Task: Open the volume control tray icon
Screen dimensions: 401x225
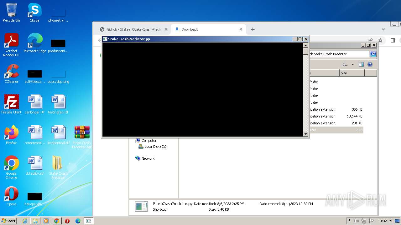Action: (356, 221)
